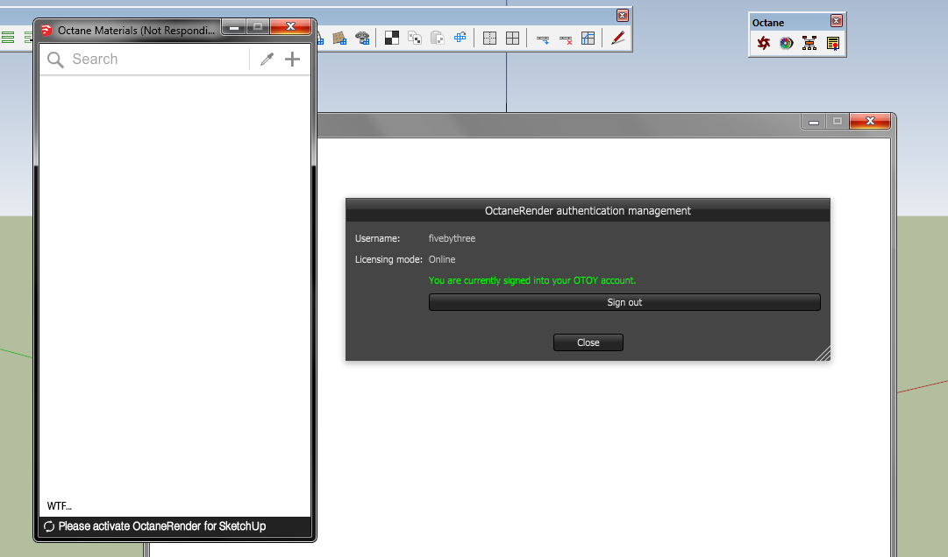Click the solid four-square grid icon
The image size is (948, 557).
pyautogui.click(x=513, y=38)
